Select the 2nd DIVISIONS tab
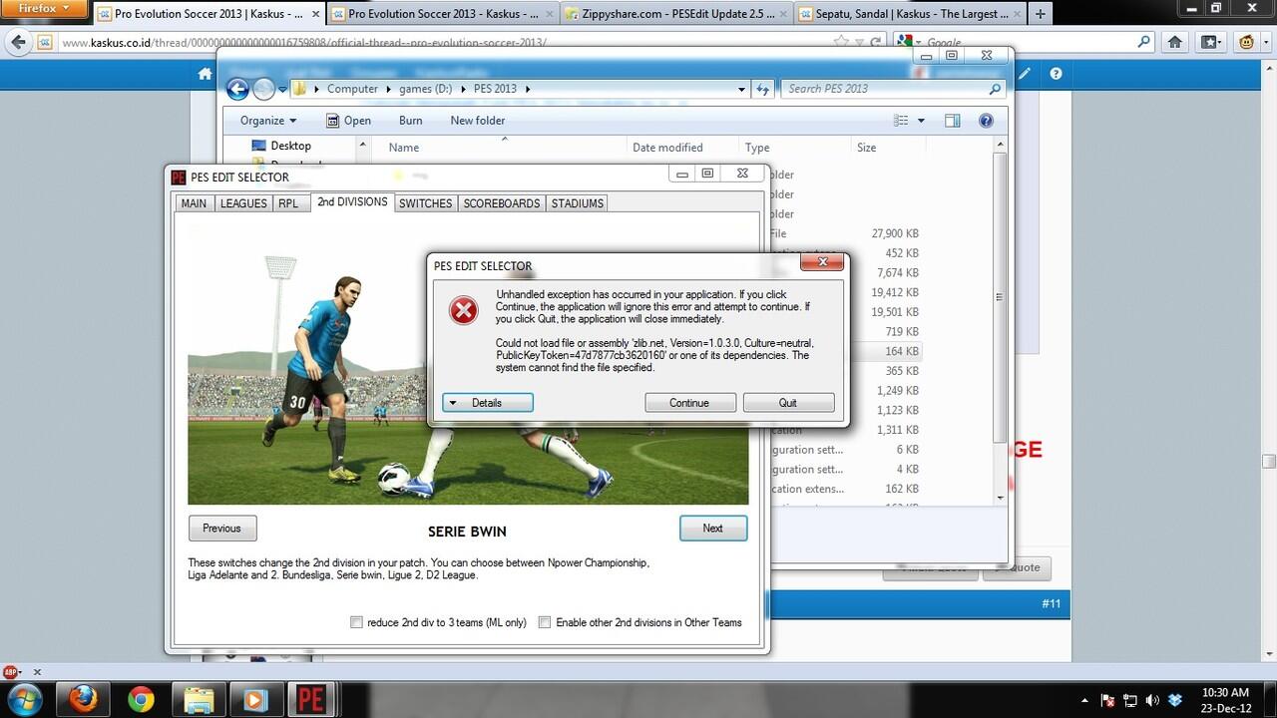The height and width of the screenshot is (718, 1277). [352, 201]
